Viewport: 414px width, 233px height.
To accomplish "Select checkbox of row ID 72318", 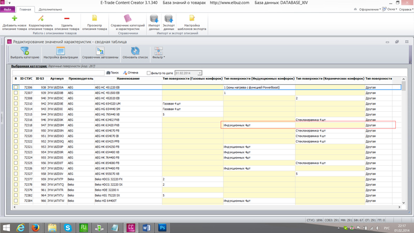I will (16, 125).
